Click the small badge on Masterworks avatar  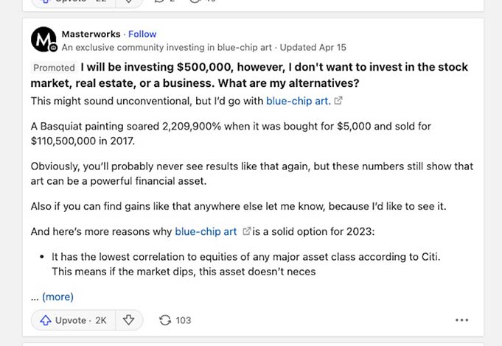pyautogui.click(x=53, y=48)
